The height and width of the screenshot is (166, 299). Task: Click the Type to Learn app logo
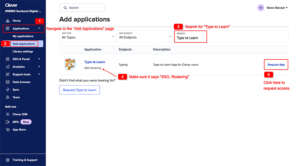(x=70, y=64)
